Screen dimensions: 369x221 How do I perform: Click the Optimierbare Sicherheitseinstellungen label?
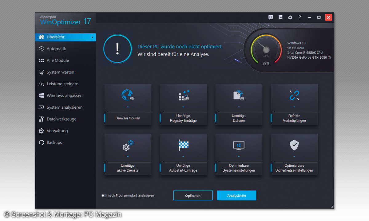(x=294, y=168)
